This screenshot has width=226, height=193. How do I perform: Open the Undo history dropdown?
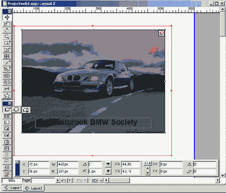[x=70, y=180]
